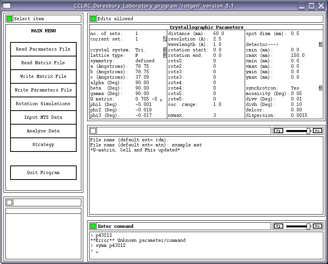The width and height of the screenshot is (328, 264).
Task: Expand the synchrotron Yes dropdown
Action: point(320,88)
